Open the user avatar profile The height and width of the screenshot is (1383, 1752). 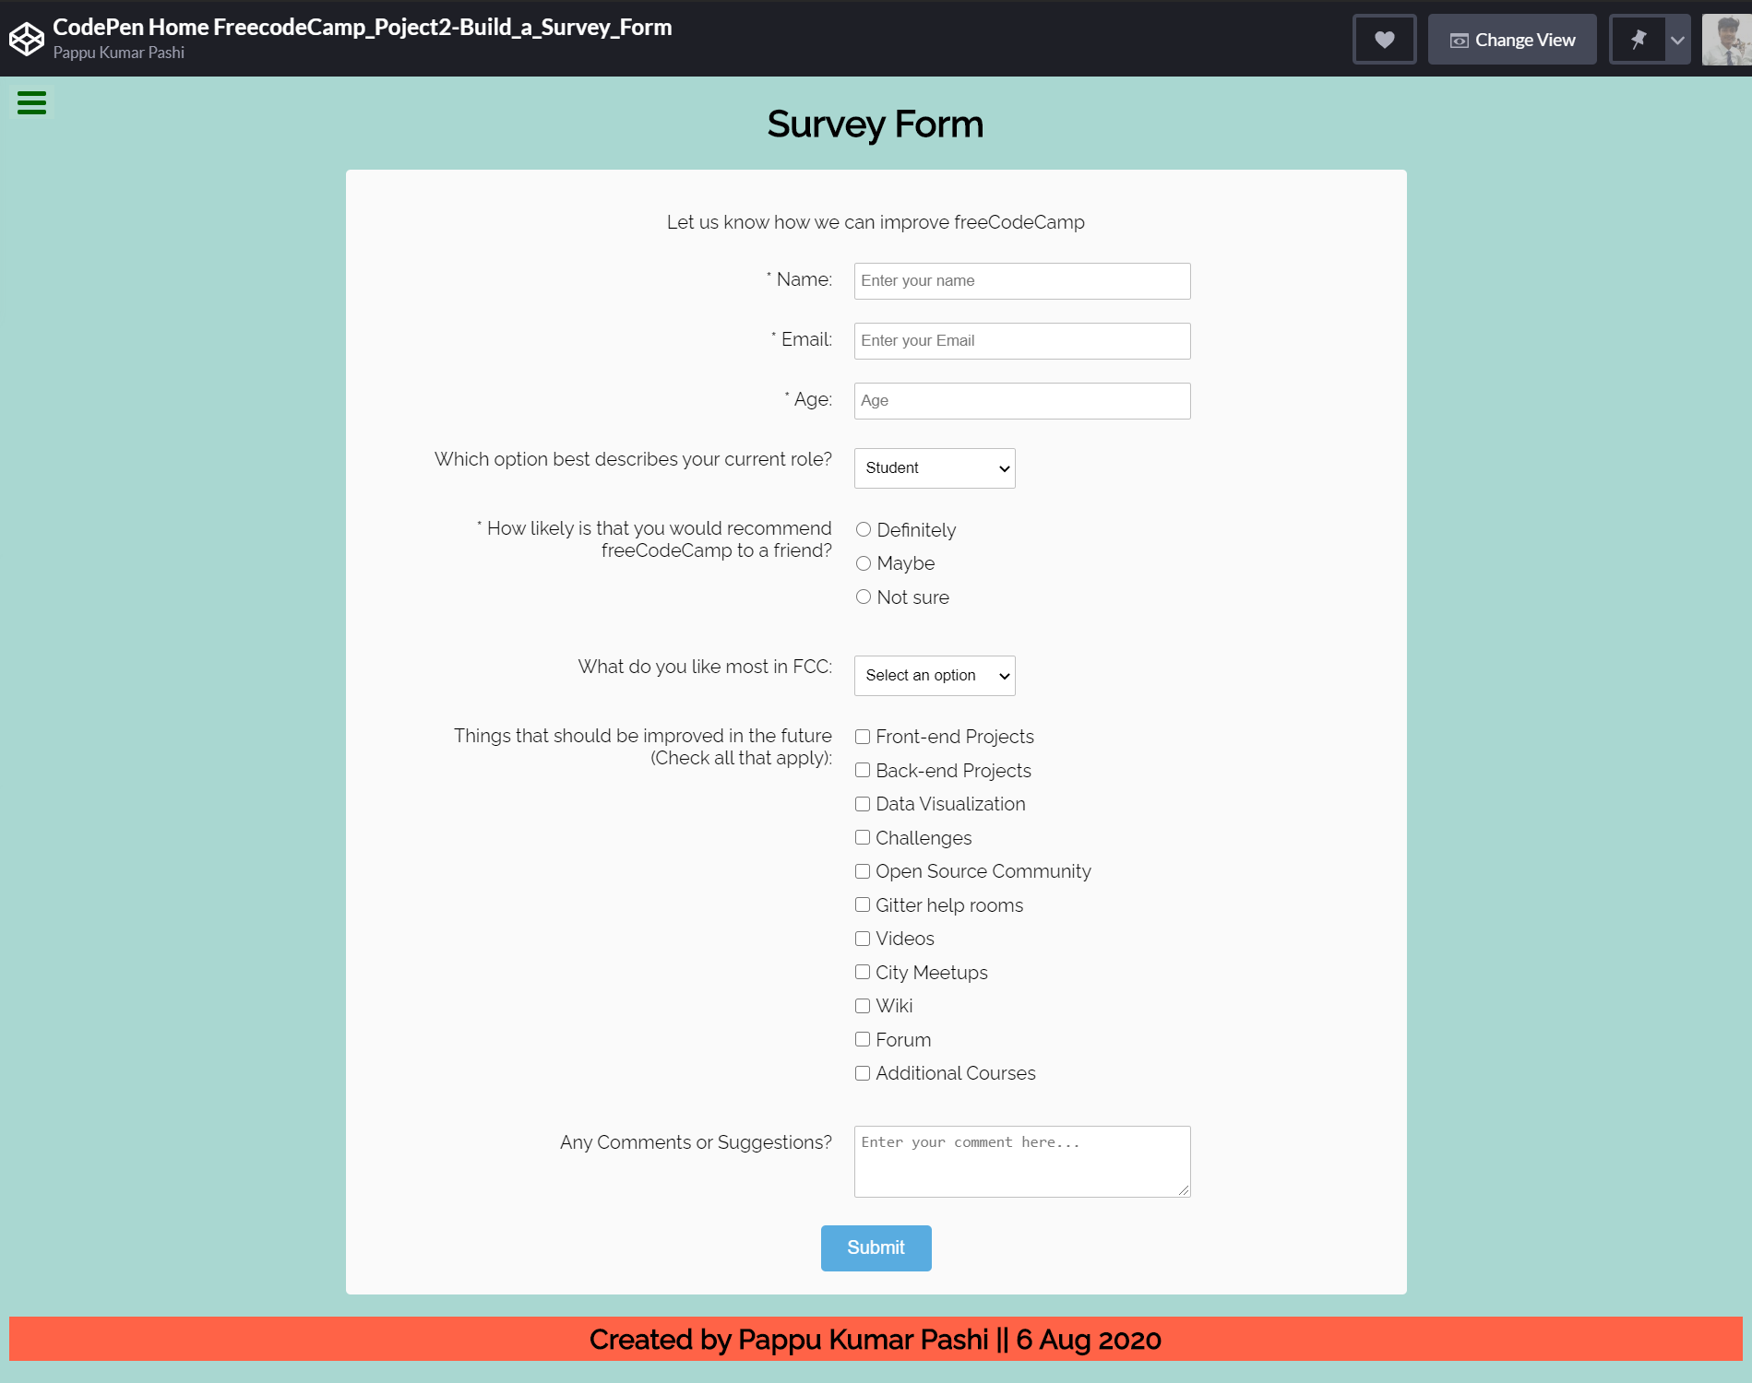[x=1726, y=40]
